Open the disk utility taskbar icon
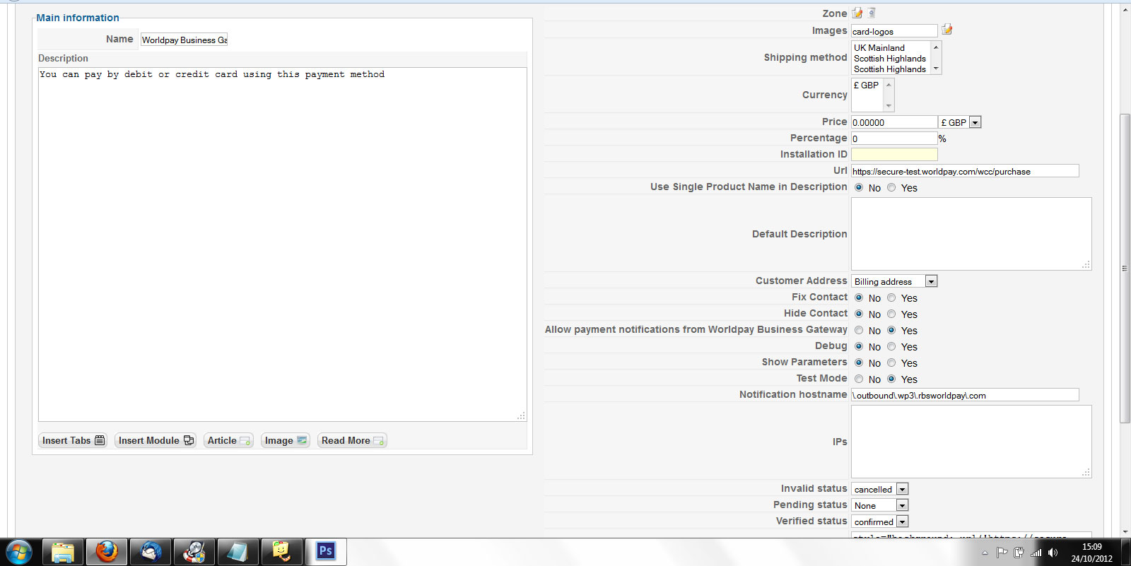Screen dimensions: 1131x566 click(194, 552)
